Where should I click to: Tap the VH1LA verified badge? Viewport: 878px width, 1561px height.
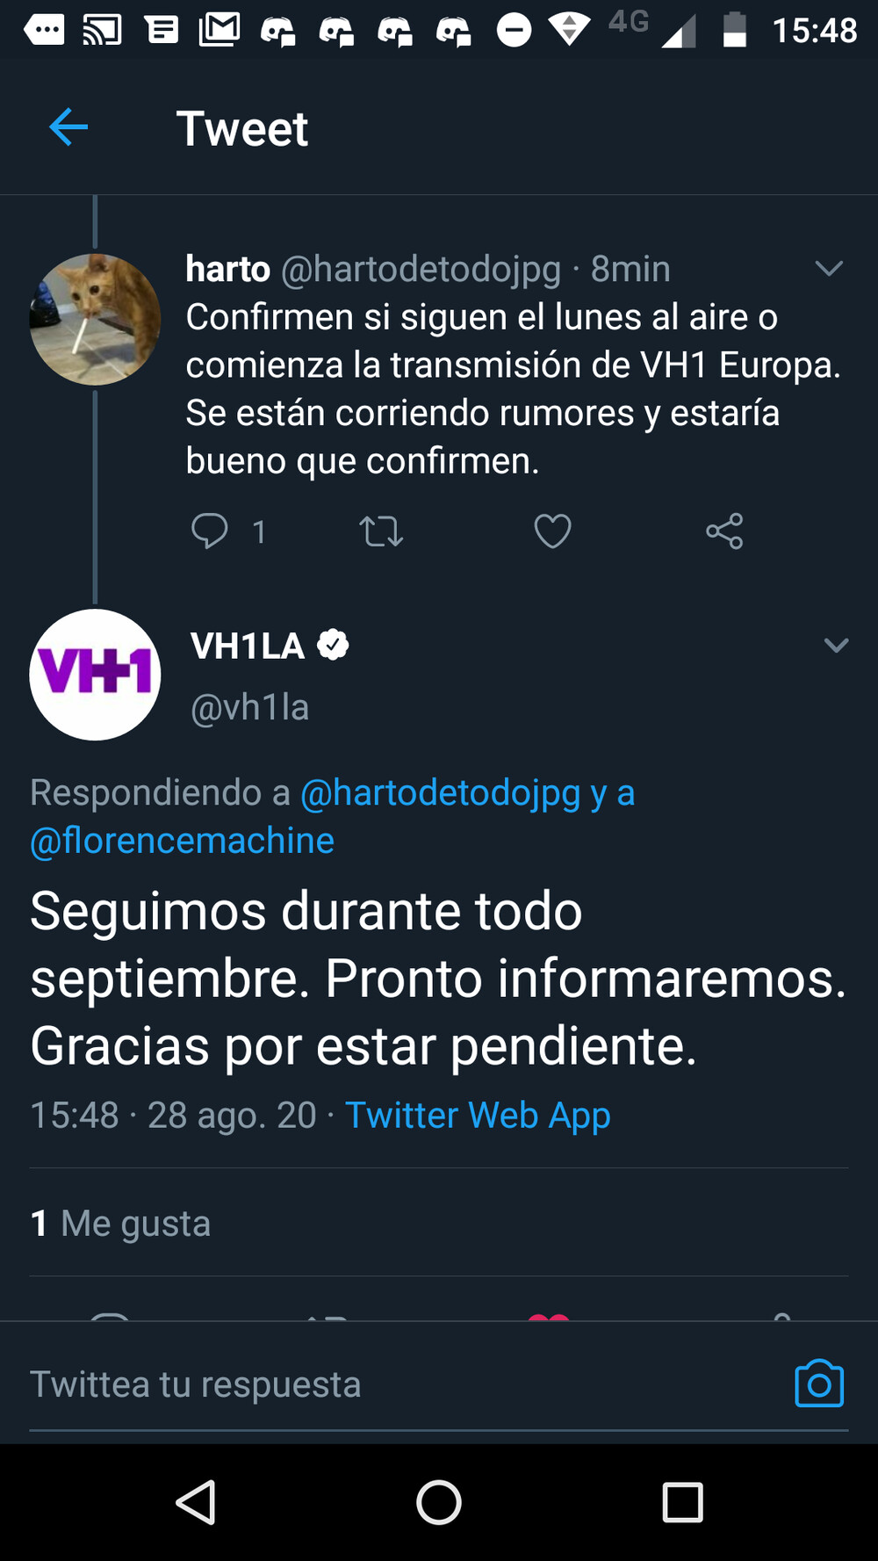(x=333, y=646)
